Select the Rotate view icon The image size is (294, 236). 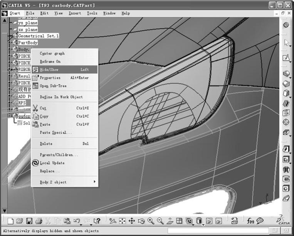141,221
